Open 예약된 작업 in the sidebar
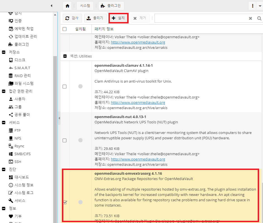This screenshot has height=223, width=263. [x=21, y=29]
